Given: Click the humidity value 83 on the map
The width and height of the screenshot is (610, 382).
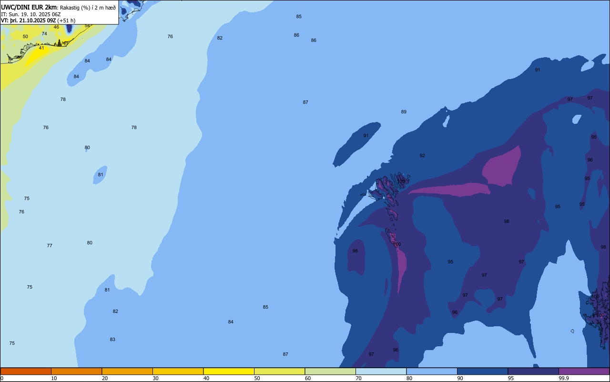Looking at the screenshot, I should pos(112,340).
